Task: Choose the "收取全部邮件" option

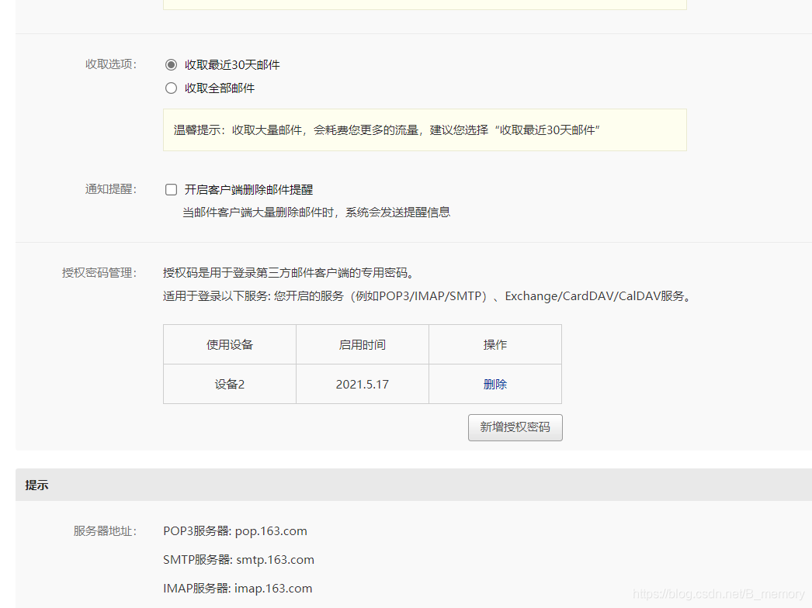Action: pos(171,88)
